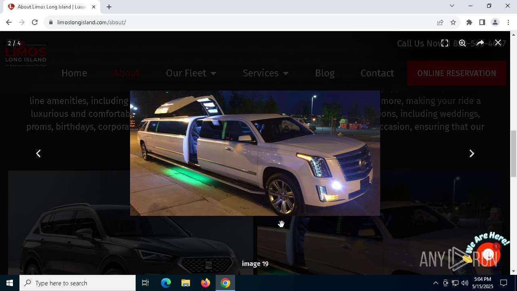The height and width of the screenshot is (291, 517).
Task: Show next lightbox image
Action: click(x=471, y=154)
